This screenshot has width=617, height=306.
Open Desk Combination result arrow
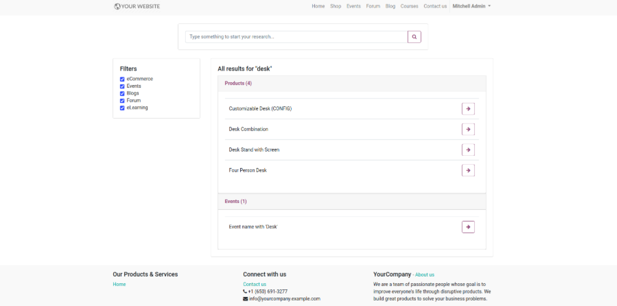pyautogui.click(x=468, y=129)
